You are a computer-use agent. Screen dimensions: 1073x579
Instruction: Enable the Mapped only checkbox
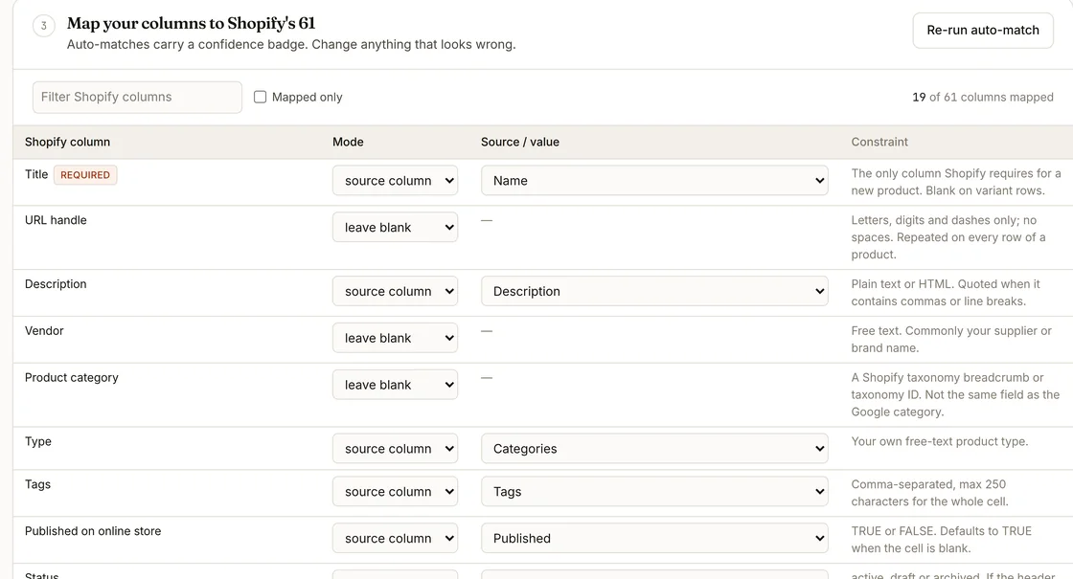(260, 97)
